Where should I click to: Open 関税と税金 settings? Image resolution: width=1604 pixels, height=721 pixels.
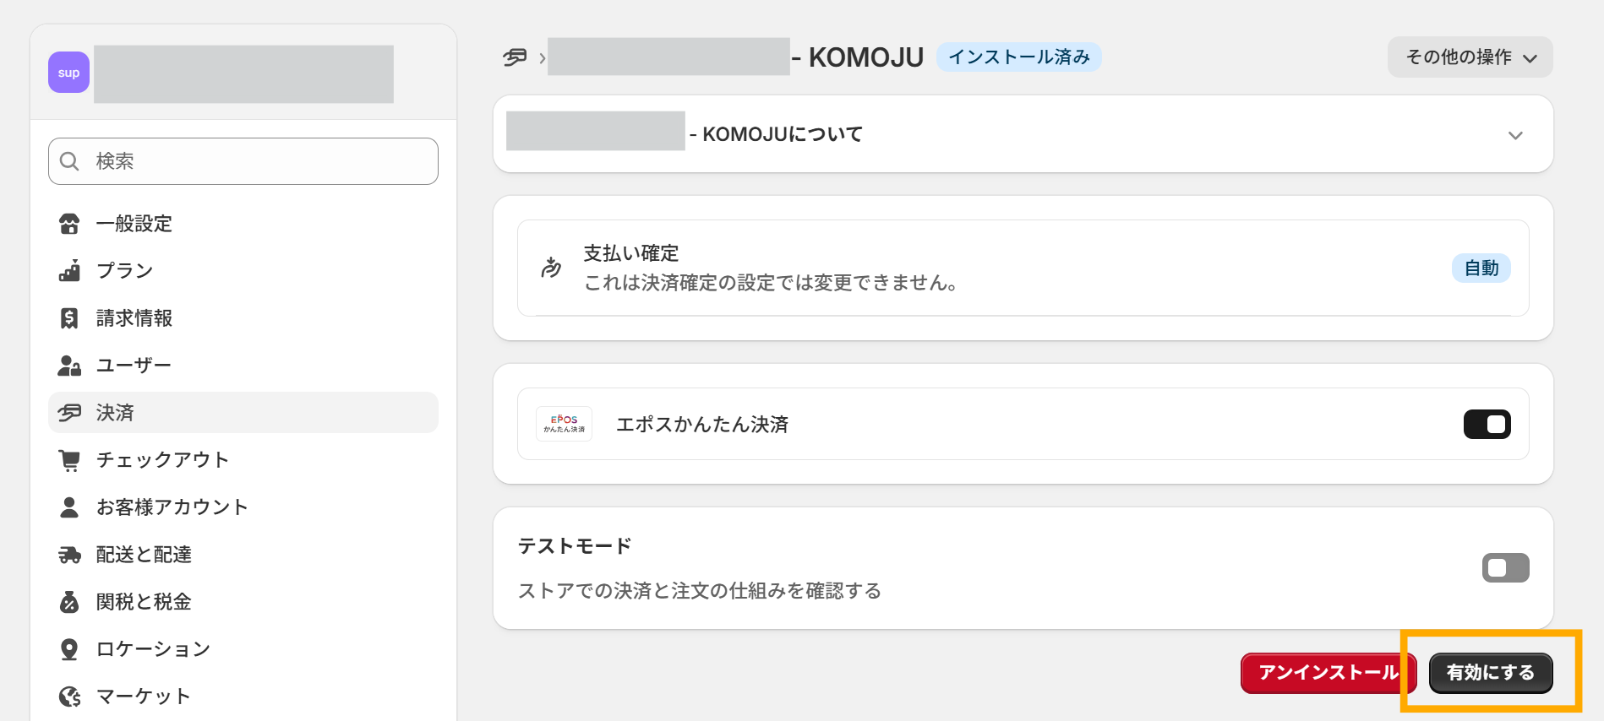click(x=71, y=601)
